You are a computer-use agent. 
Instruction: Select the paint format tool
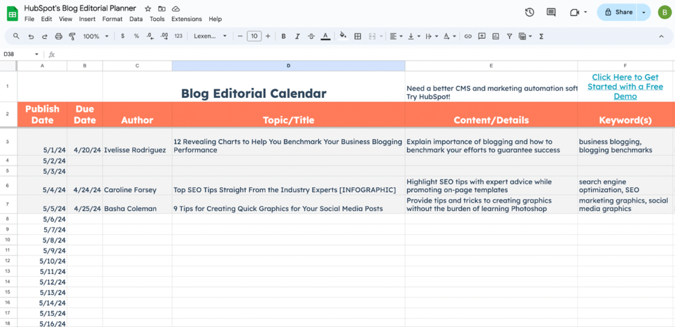(72, 36)
